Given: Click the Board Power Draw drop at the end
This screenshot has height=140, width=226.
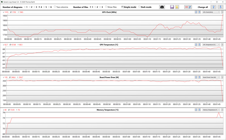Looking at the screenshot, I should point(222,91).
